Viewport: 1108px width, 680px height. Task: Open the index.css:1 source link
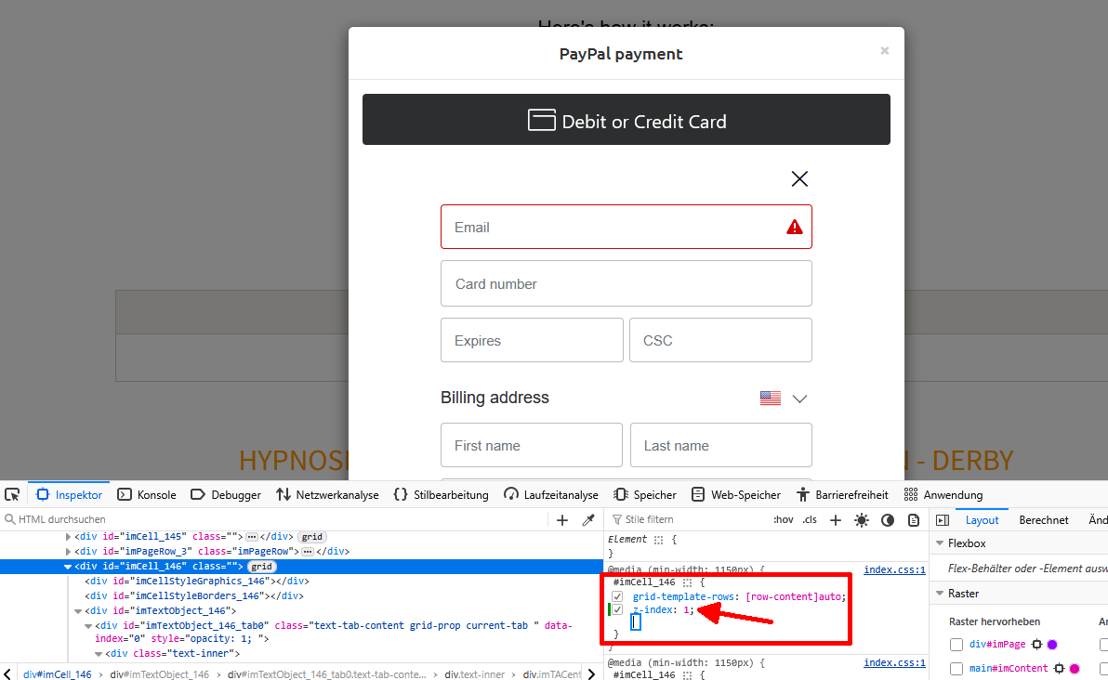tap(894, 570)
